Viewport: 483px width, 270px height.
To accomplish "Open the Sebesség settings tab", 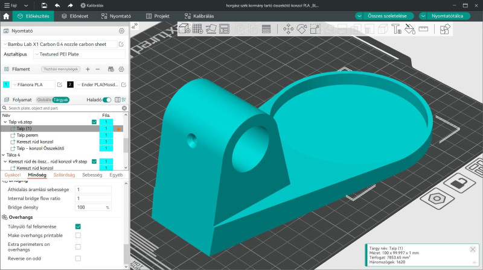I will coord(92,175).
